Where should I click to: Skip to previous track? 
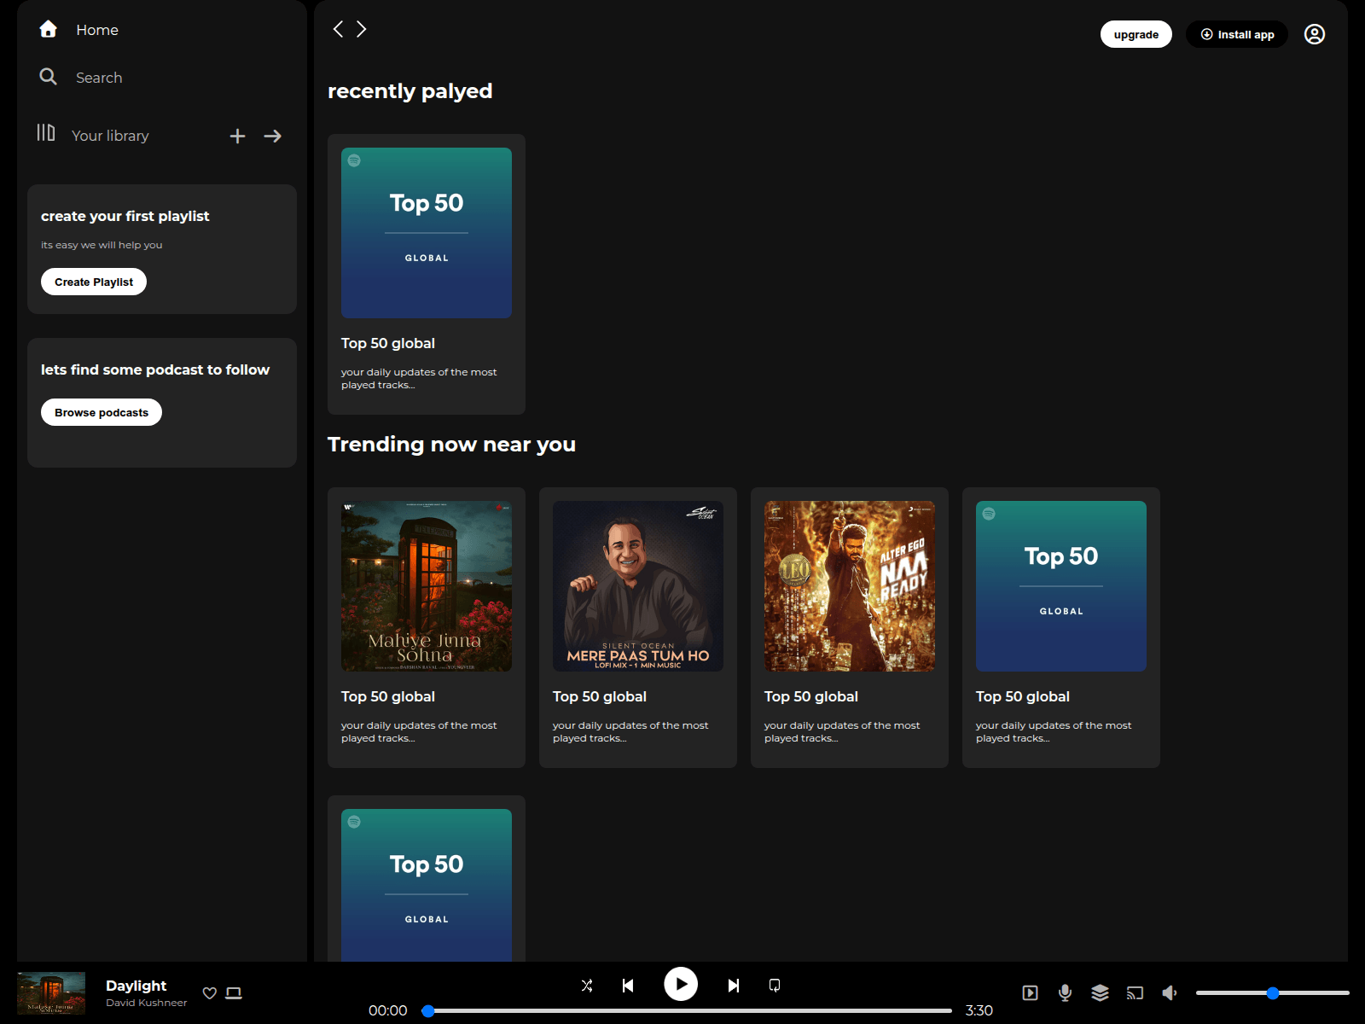[628, 986]
